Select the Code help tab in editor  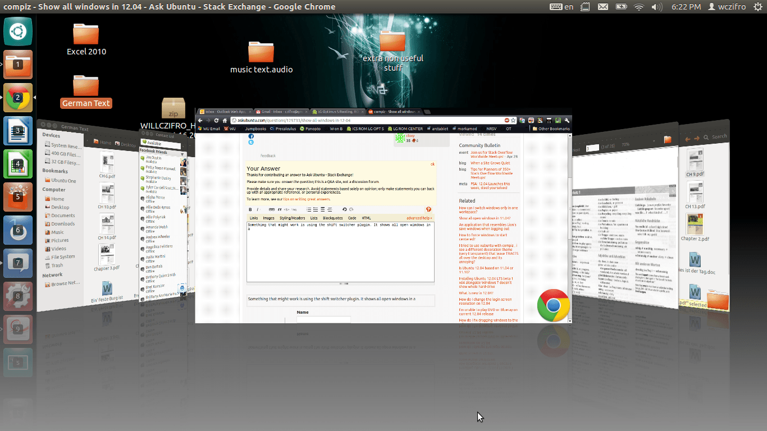tap(352, 218)
